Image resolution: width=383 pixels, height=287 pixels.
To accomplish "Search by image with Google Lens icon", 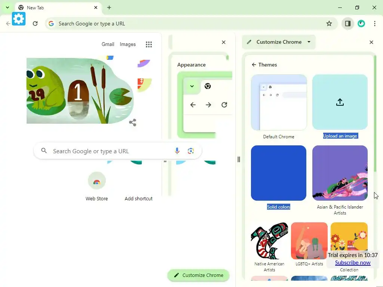I will click(x=191, y=151).
